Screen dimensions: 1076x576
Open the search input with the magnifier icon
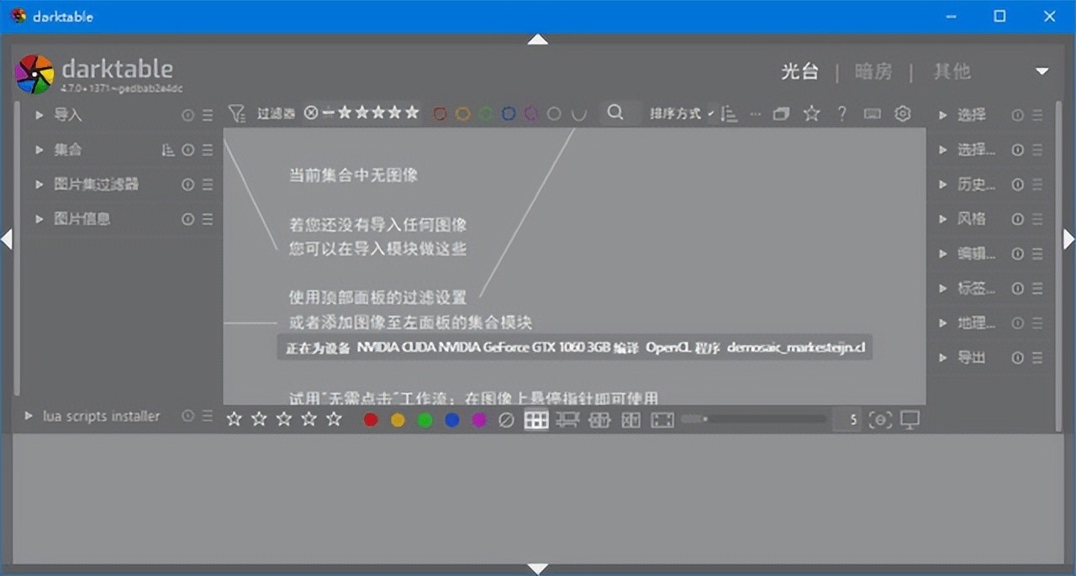click(x=615, y=113)
